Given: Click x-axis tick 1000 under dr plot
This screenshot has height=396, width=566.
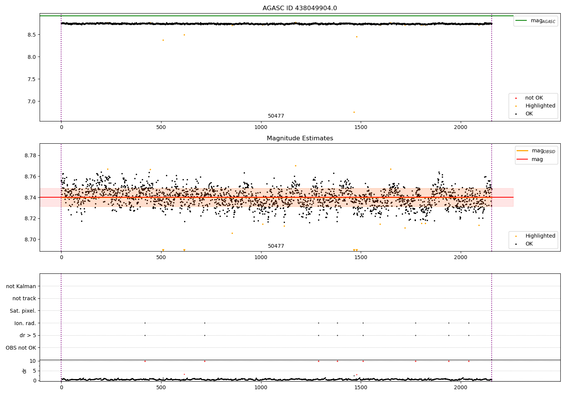Looking at the screenshot, I should pyautogui.click(x=261, y=388).
